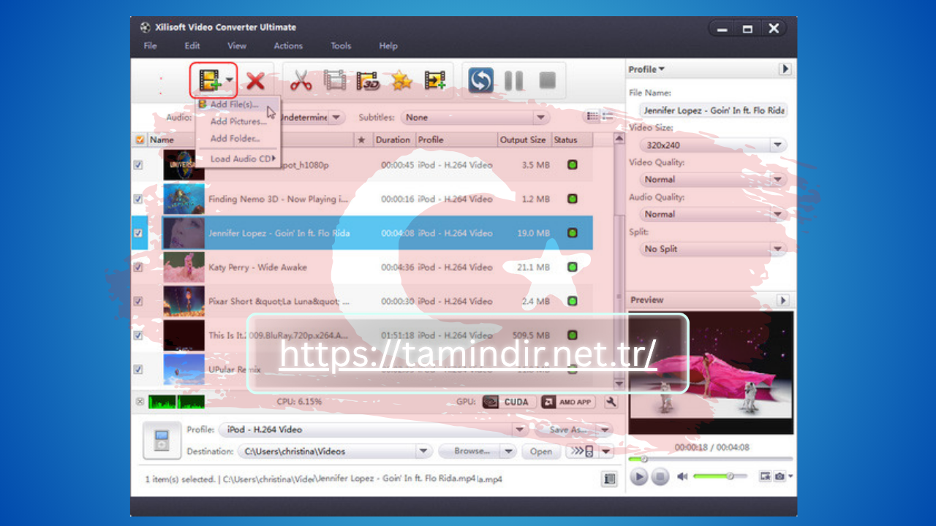The image size is (936, 526).
Task: Open the Tools menu
Action: click(341, 46)
